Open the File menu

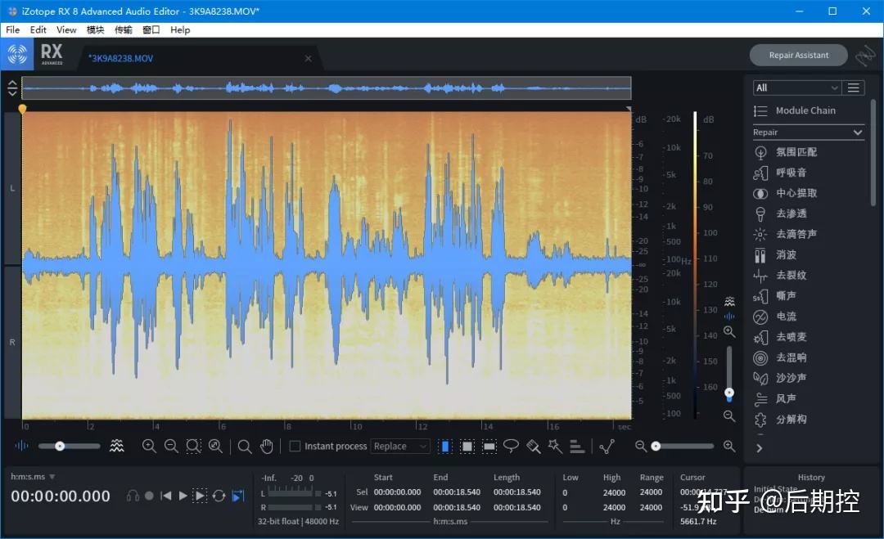[12, 29]
